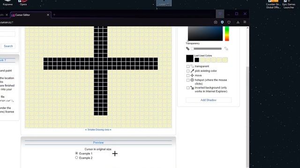Click the tab menu search icon in title bar
The height and width of the screenshot is (168, 300).
220,14
